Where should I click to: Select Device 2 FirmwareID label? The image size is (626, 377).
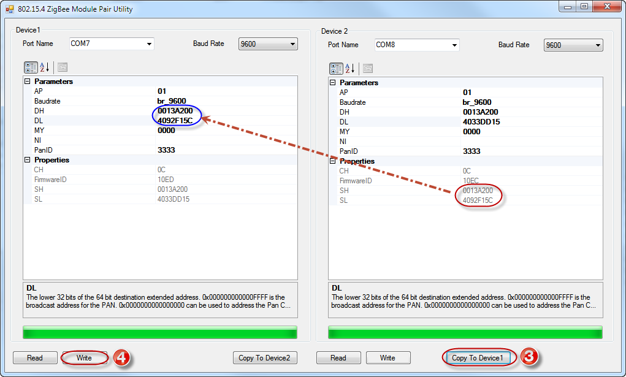click(356, 181)
